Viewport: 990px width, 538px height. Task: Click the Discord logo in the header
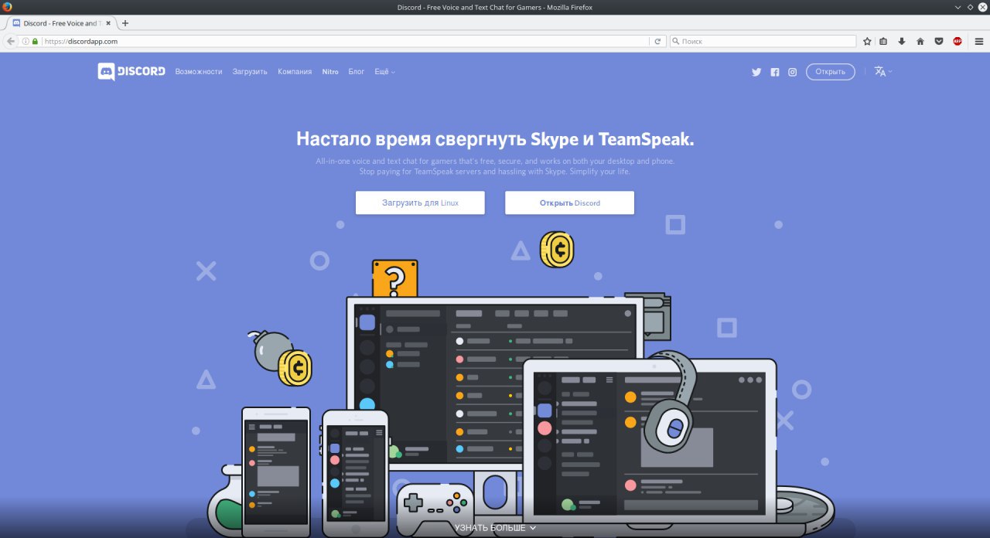pyautogui.click(x=131, y=71)
